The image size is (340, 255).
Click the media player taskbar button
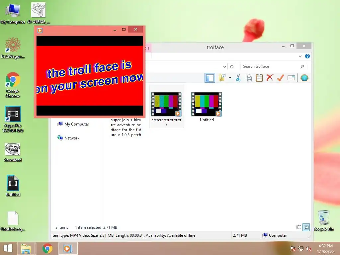[68, 248]
